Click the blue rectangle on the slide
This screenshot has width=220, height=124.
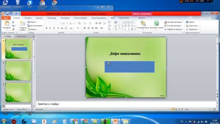(130, 67)
